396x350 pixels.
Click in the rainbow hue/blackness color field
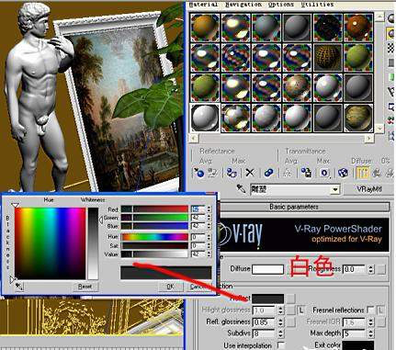(x=51, y=243)
